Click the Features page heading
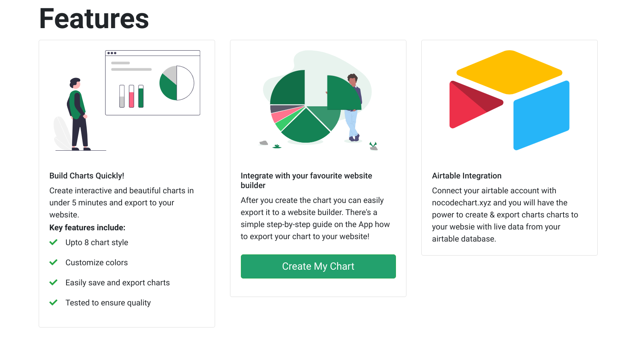The image size is (632, 340). coord(94,19)
